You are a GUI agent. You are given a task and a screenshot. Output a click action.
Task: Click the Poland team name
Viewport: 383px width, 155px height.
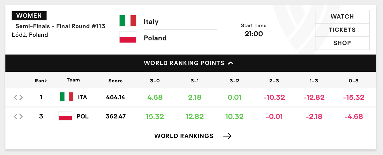coord(155,38)
